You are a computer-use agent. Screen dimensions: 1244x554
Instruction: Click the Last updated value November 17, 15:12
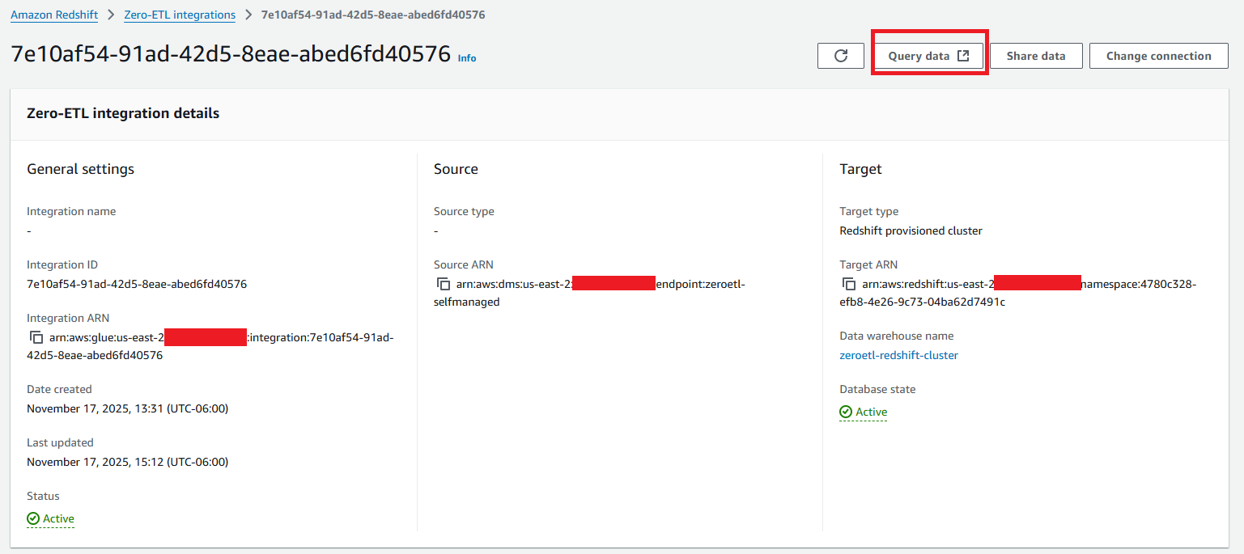(x=128, y=462)
